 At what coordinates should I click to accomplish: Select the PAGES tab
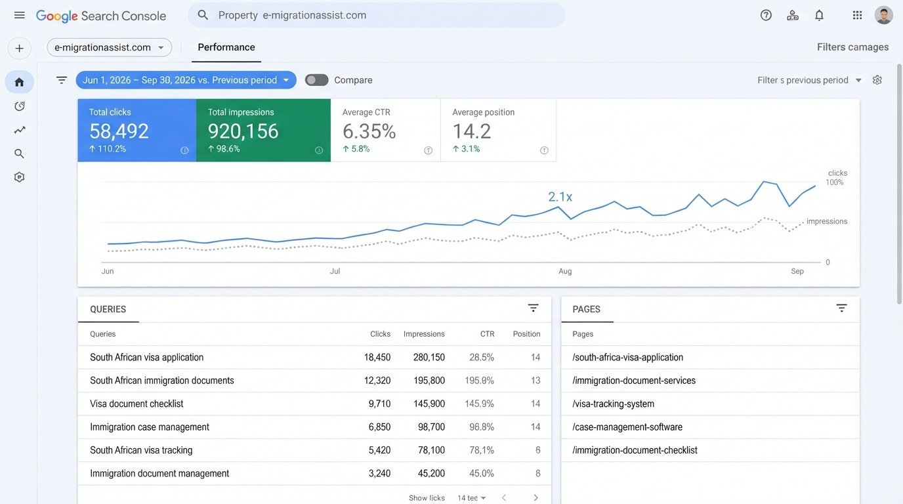point(587,309)
